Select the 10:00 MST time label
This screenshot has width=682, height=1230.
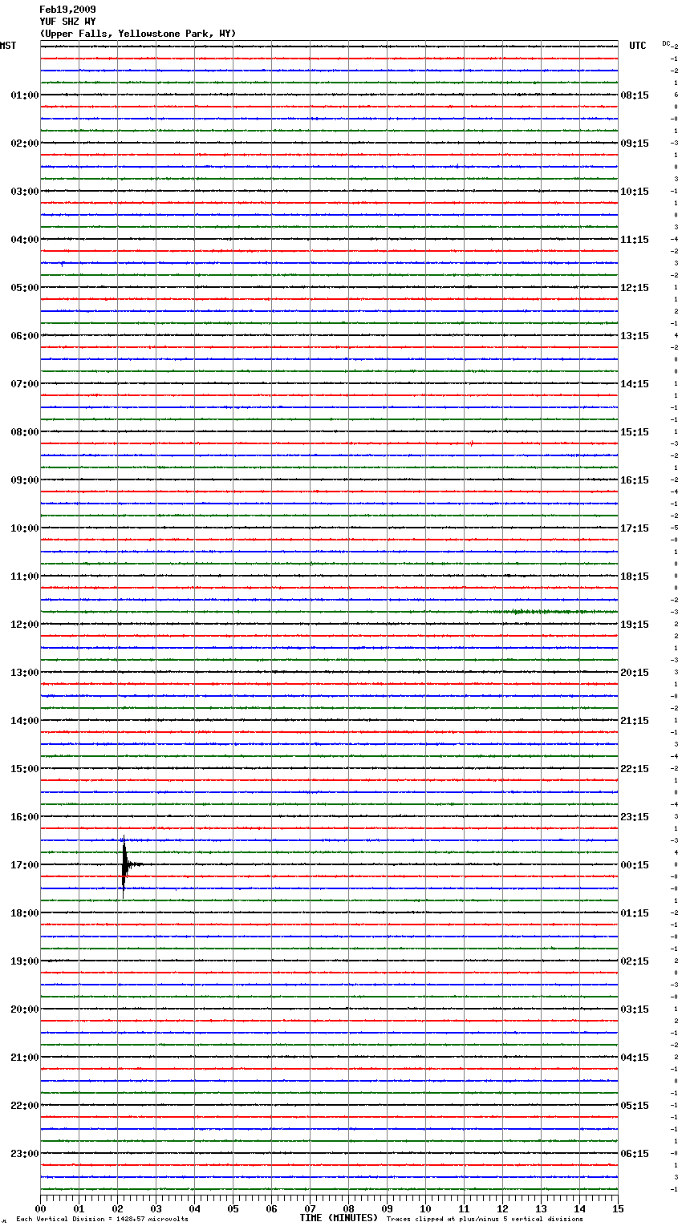[x=24, y=528]
